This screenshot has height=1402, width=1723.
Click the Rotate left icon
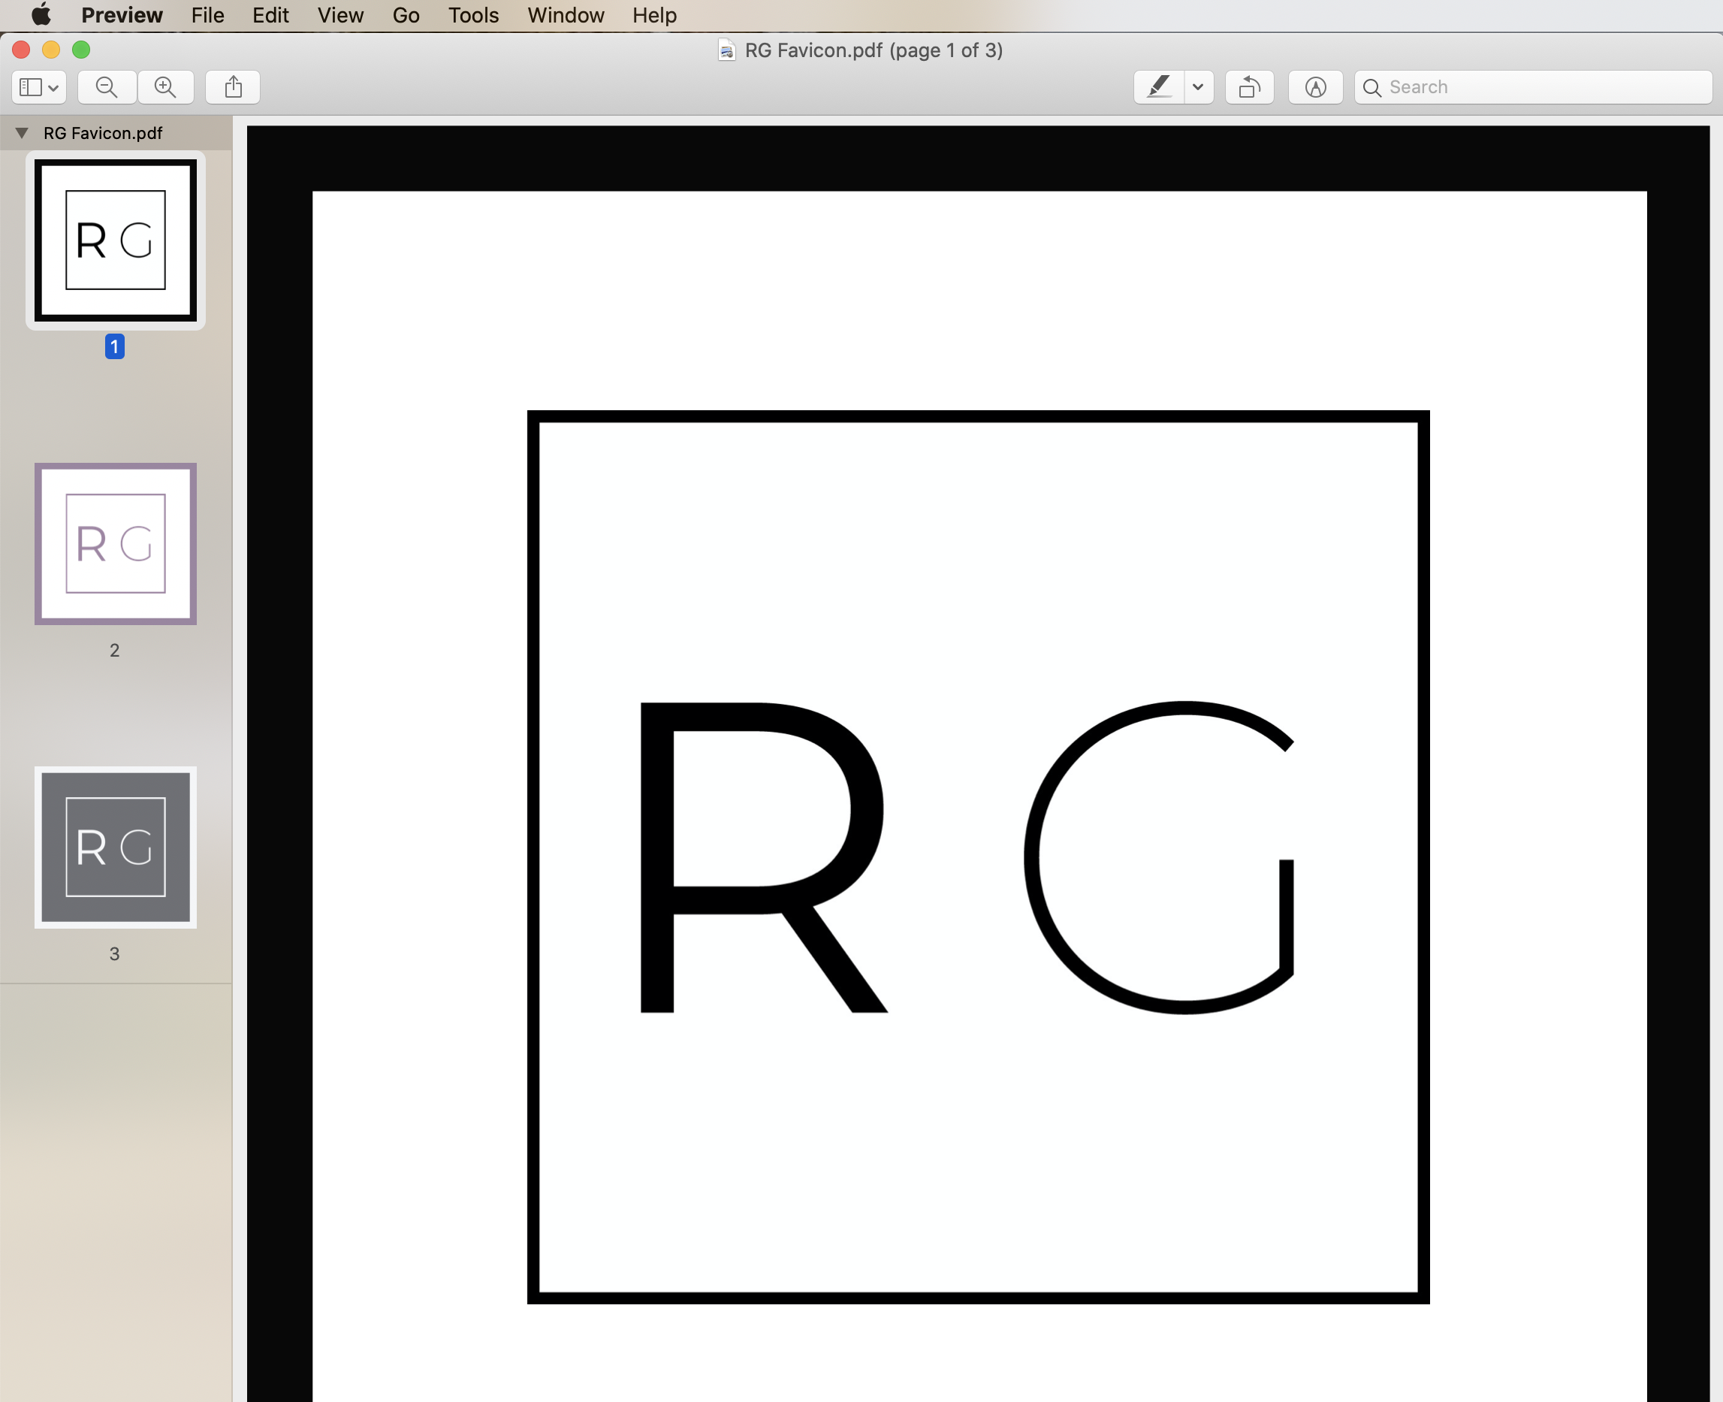1249,87
